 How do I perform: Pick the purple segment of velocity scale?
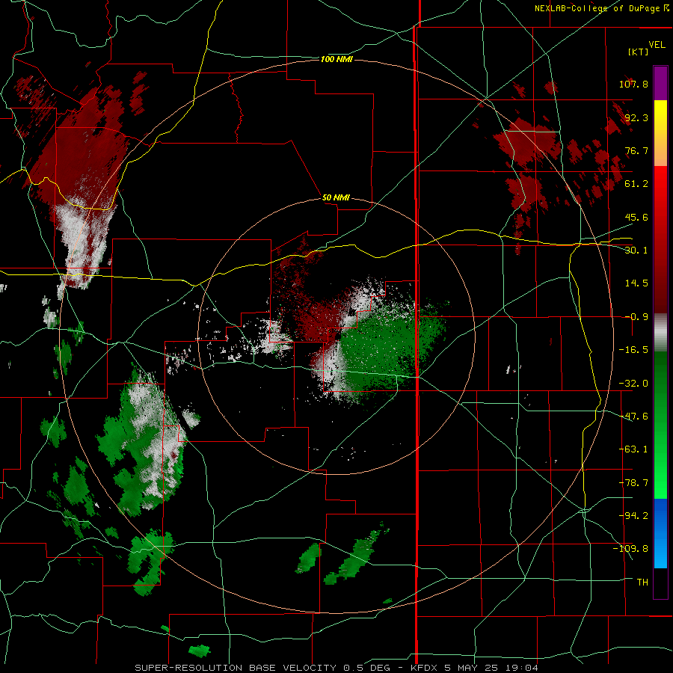(x=660, y=83)
